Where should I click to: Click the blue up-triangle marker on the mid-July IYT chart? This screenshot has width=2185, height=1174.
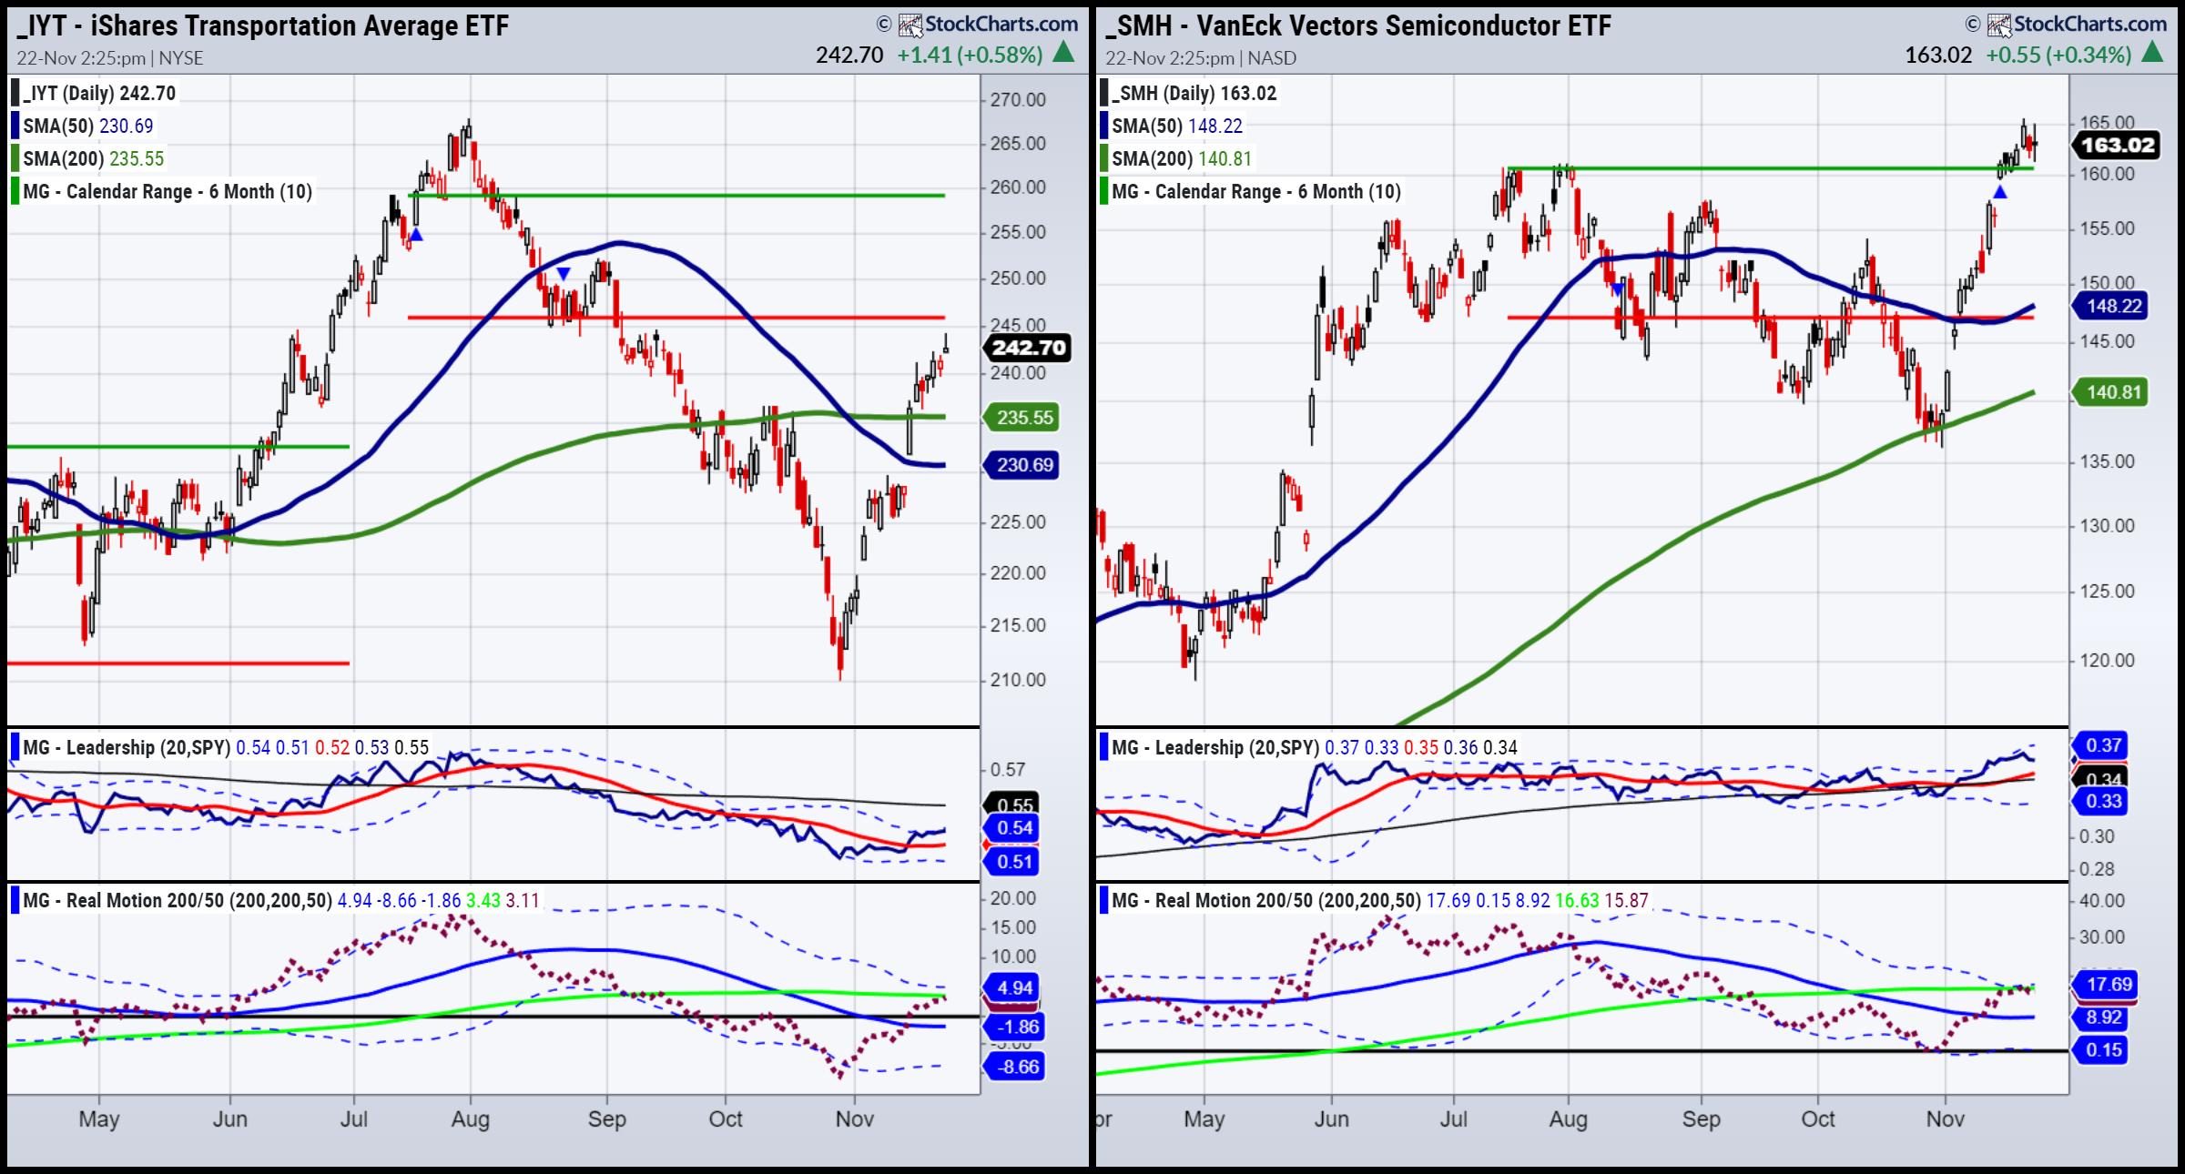point(416,236)
